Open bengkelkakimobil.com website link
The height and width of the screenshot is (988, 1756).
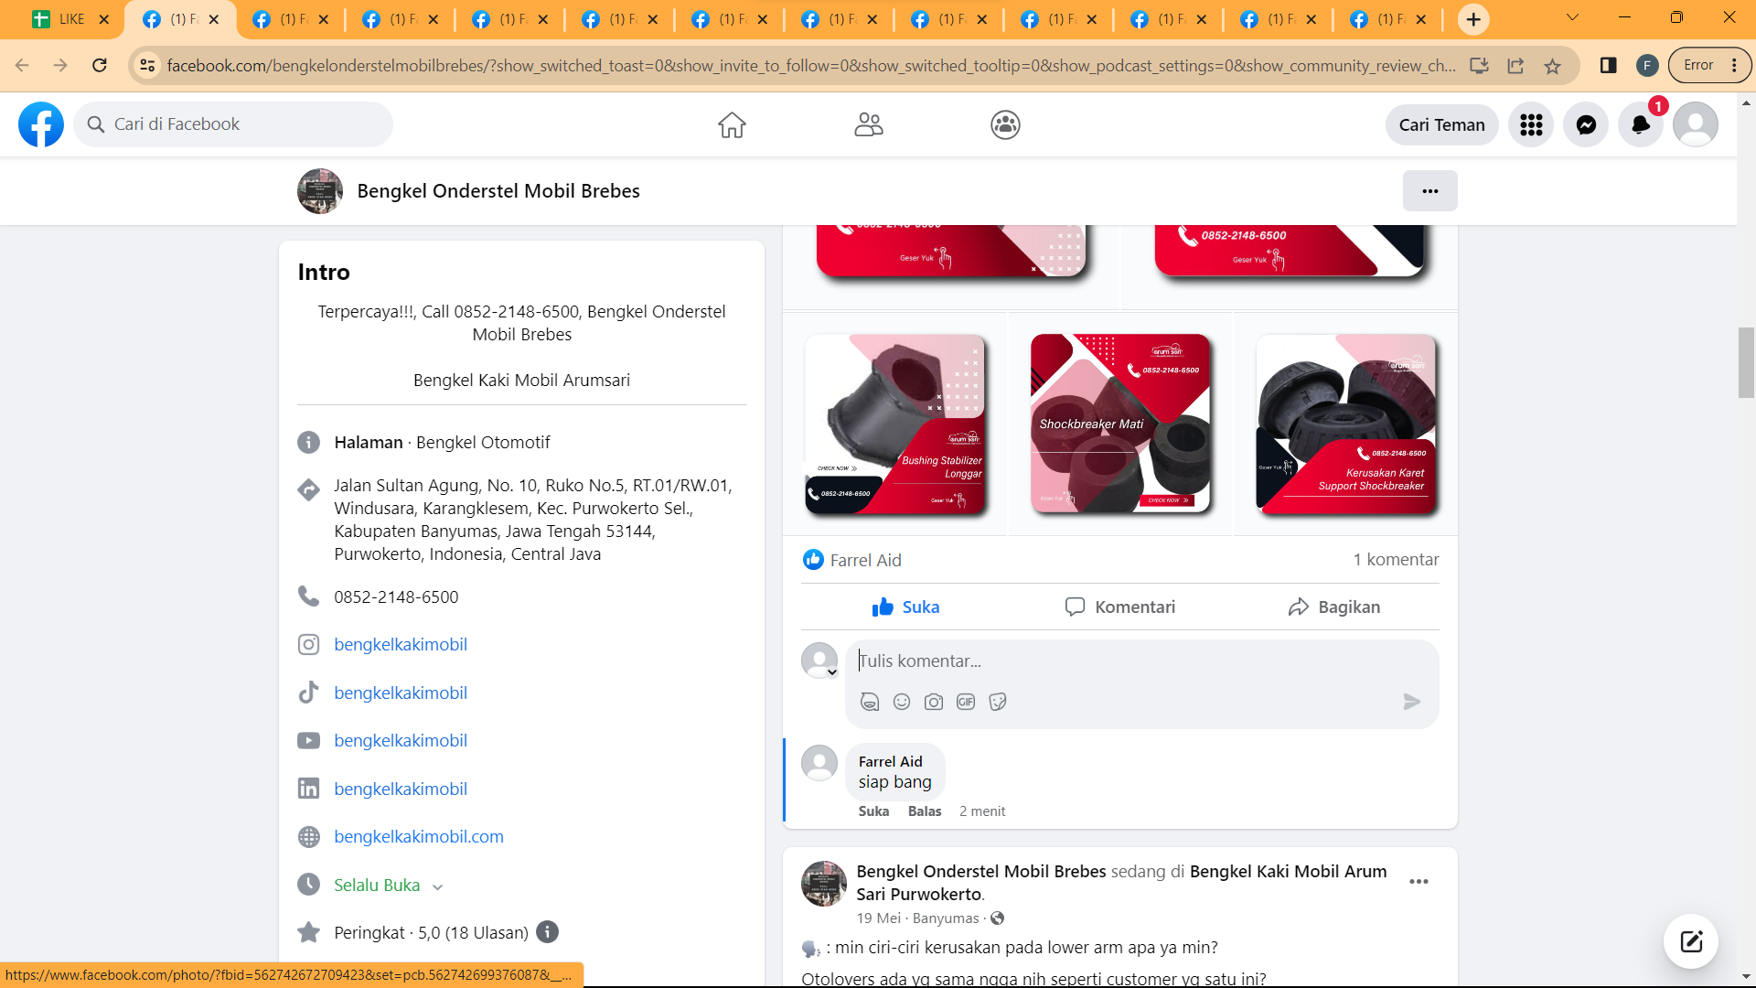[419, 836]
